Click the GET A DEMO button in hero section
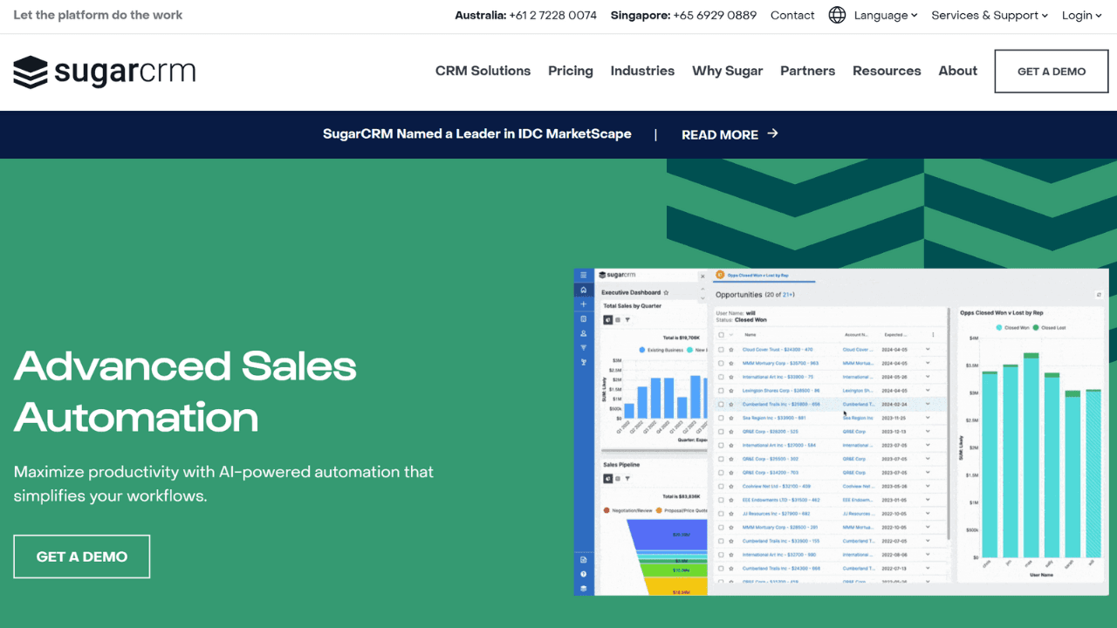 click(82, 556)
